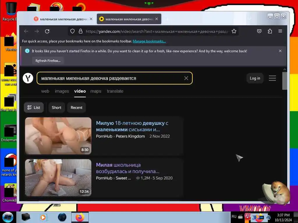Open the Yandex page hamburger menu
Viewport: 298px width, 223px height.
(272, 78)
